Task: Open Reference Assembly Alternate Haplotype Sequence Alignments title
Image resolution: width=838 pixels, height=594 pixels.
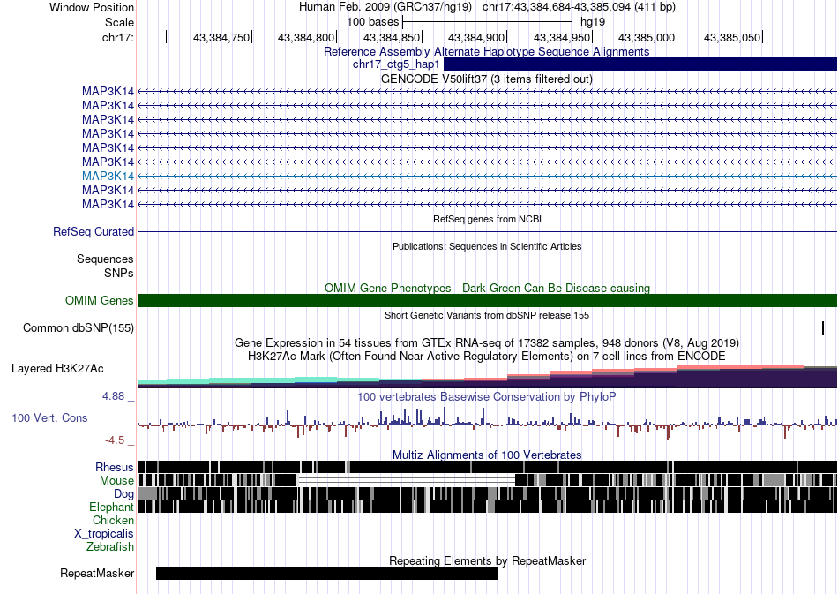Action: 486,52
